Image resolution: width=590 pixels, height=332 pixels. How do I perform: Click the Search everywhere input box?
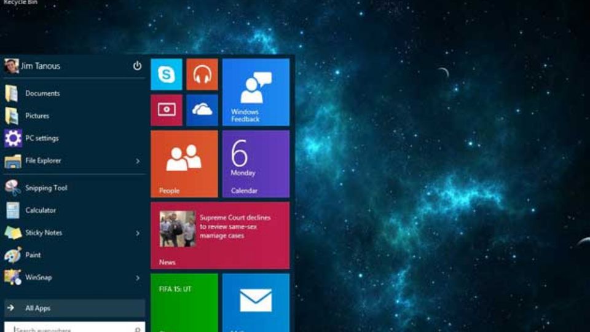(71, 328)
